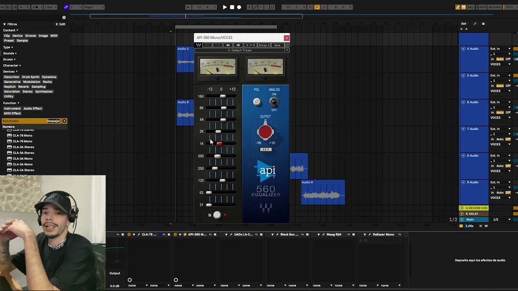Viewport: 518px width, 291px height.
Task: Select the MIDI Effect function tag
Action: pos(12,113)
